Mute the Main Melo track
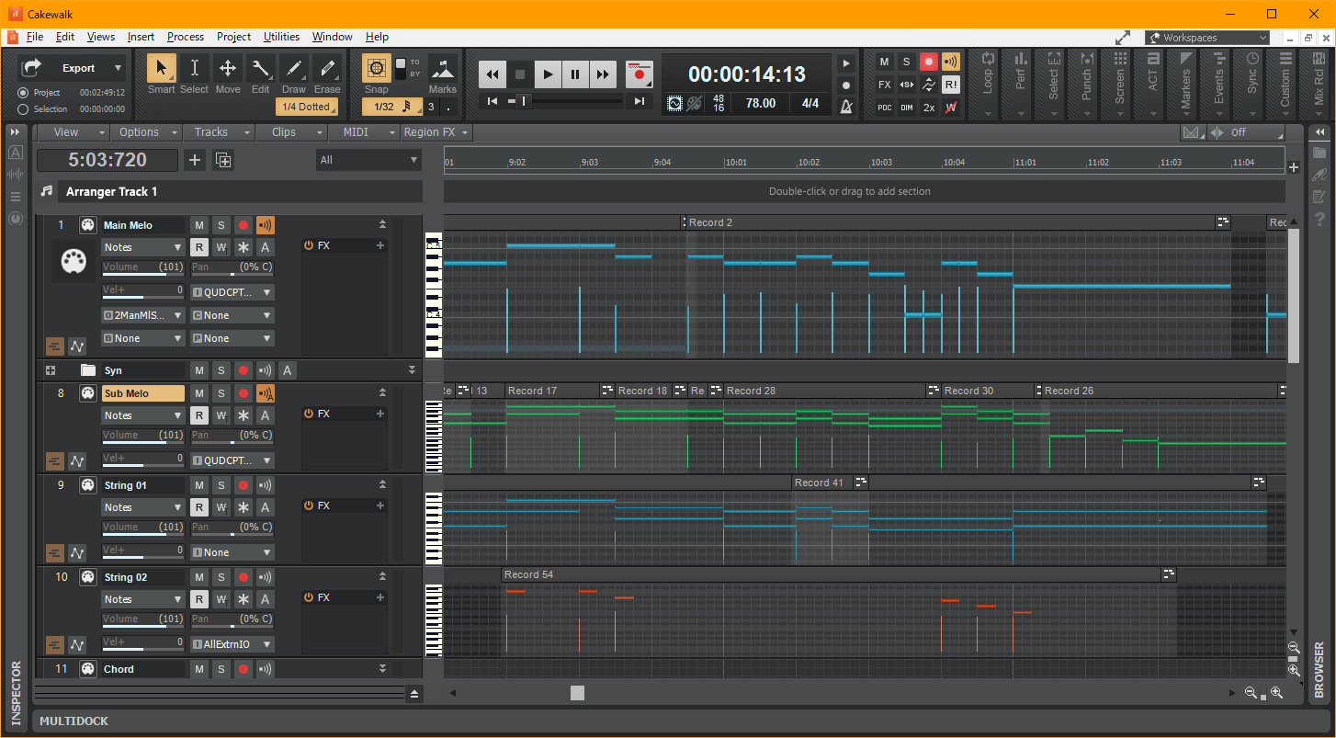Screen dimensions: 1336x738 tap(199, 225)
